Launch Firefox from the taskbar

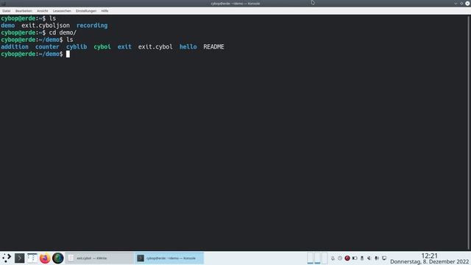[45, 258]
